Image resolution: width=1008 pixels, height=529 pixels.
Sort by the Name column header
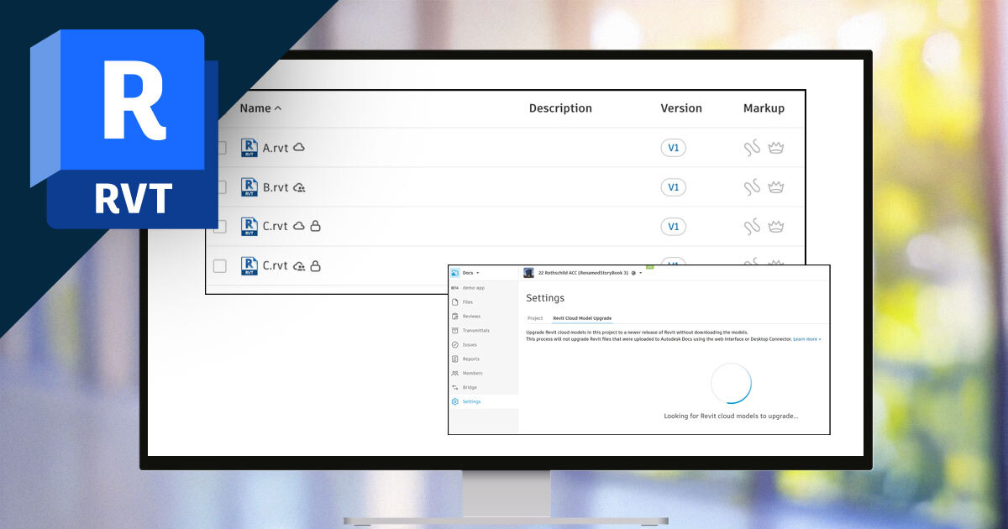(260, 108)
